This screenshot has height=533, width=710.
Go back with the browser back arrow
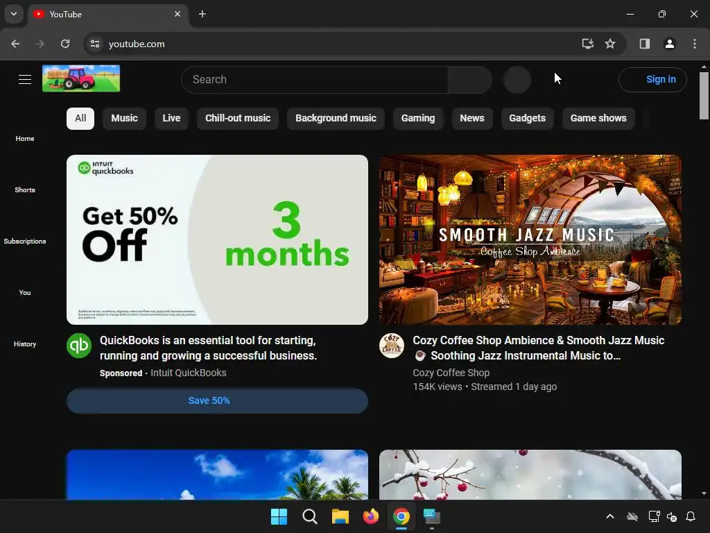point(15,44)
